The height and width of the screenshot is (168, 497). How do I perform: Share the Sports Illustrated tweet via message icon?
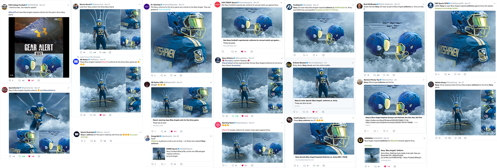[111, 141]
